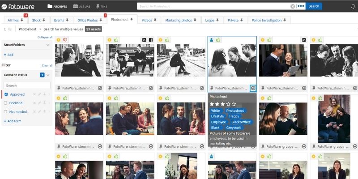
Task: Expand the Declined row chevron
Action: (x=49, y=103)
